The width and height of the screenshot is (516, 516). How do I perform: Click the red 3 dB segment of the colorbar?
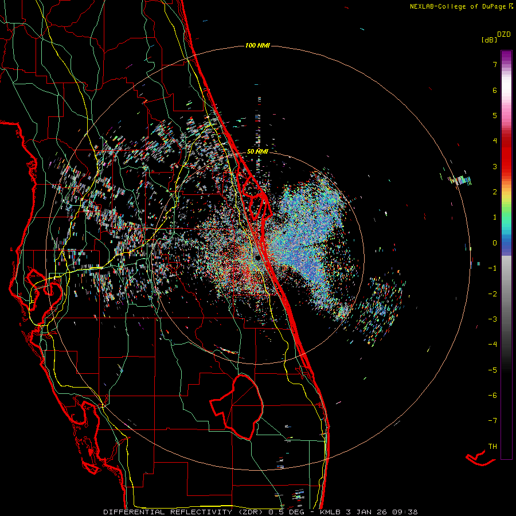pyautogui.click(x=506, y=166)
